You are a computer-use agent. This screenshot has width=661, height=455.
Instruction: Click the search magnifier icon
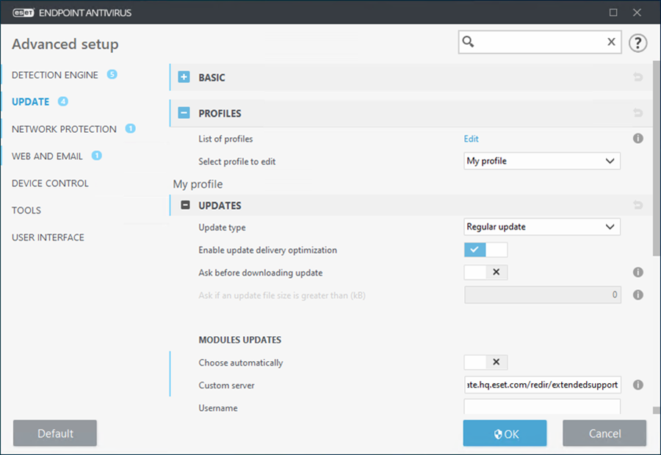pyautogui.click(x=470, y=42)
